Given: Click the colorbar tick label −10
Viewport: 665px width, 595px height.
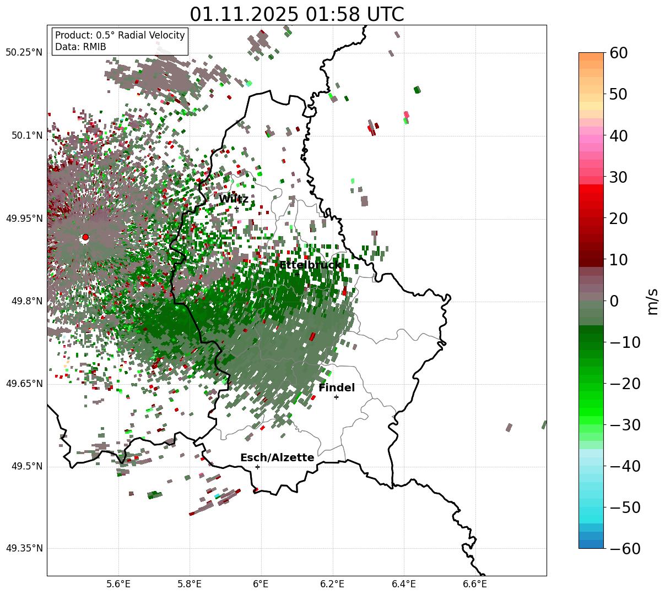Looking at the screenshot, I should tap(625, 342).
